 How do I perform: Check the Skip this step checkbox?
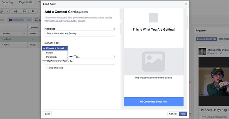pos(46,68)
